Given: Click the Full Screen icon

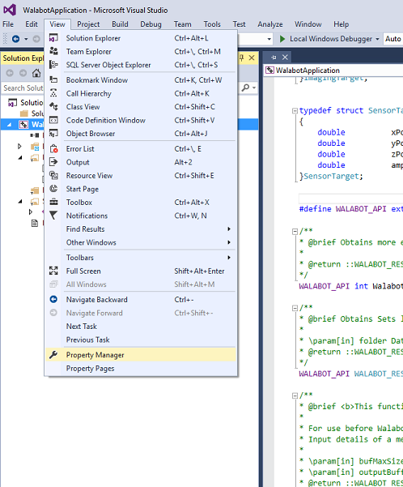Looking at the screenshot, I should coord(53,271).
